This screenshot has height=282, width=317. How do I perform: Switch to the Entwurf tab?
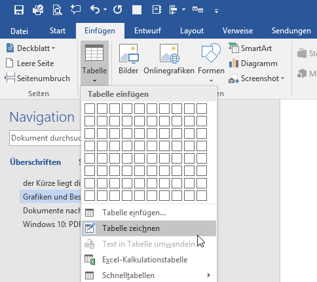point(148,31)
